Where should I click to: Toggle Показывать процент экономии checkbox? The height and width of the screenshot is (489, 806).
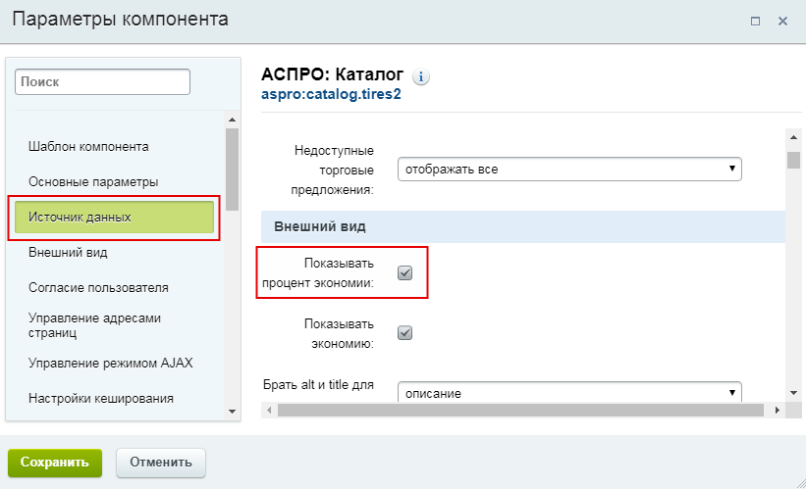click(405, 273)
